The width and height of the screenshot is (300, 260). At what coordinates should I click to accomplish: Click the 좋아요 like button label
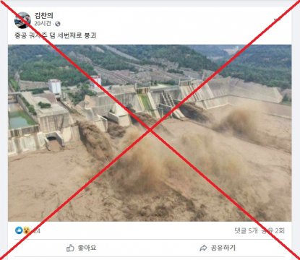pos(87,248)
